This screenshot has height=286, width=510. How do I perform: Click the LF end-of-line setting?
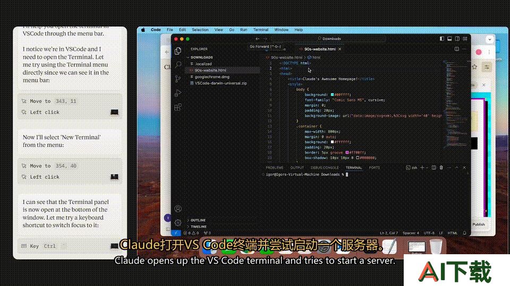coord(441,233)
